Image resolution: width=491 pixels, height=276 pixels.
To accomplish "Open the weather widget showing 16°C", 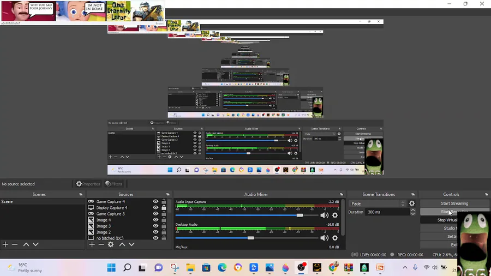I will coord(25,268).
